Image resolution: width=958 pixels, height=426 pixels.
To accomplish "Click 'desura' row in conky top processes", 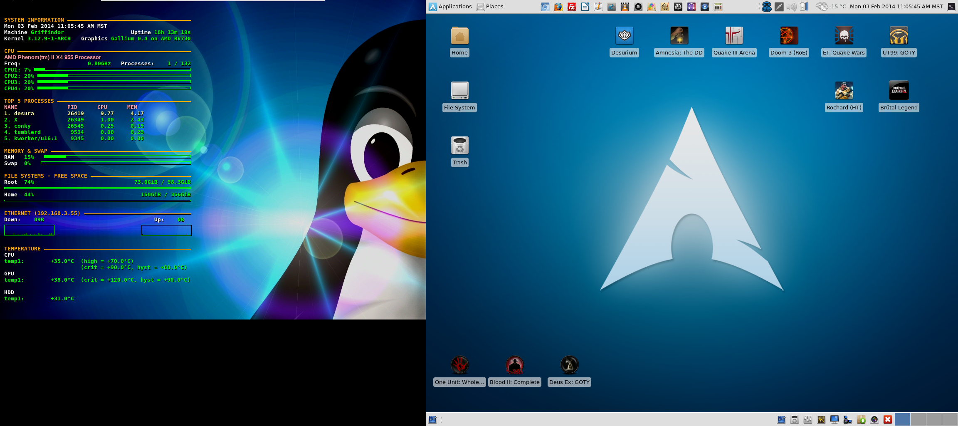I will click(x=74, y=114).
